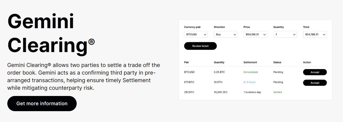The height and width of the screenshot is (122, 343).
Task: Open the Currency pair BTCUSD dropdown
Action: [196, 34]
